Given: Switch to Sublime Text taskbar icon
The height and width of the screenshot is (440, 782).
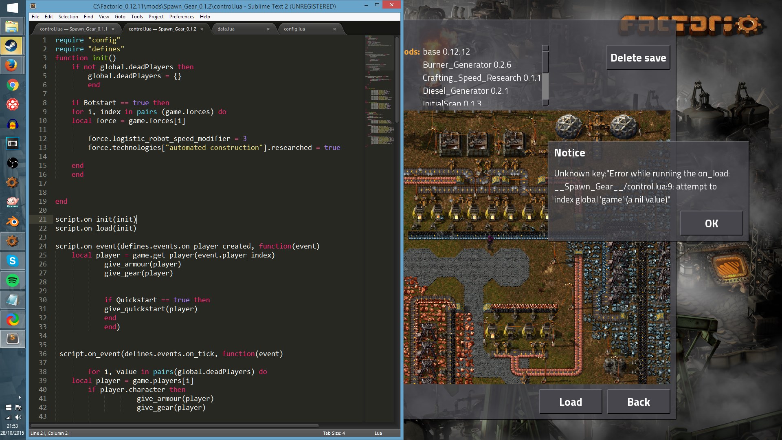Looking at the screenshot, I should click(12, 339).
